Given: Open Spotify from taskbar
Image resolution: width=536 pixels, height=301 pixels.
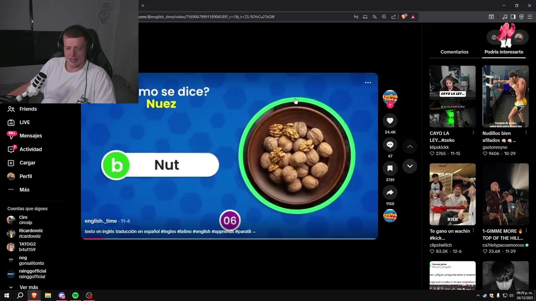Looking at the screenshot, I should (x=75, y=296).
